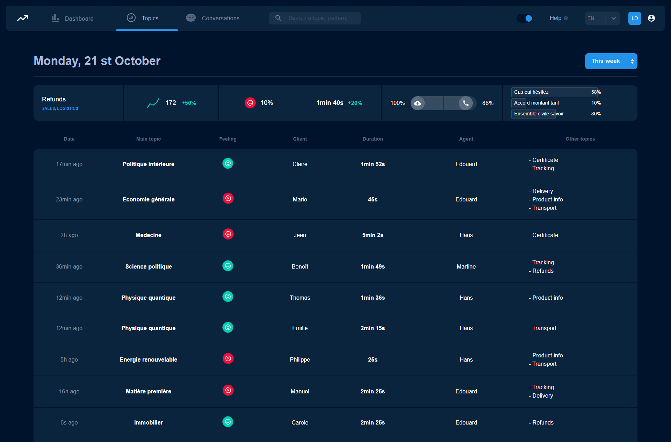Open the This week period selector
This screenshot has height=442, width=671.
pos(611,61)
